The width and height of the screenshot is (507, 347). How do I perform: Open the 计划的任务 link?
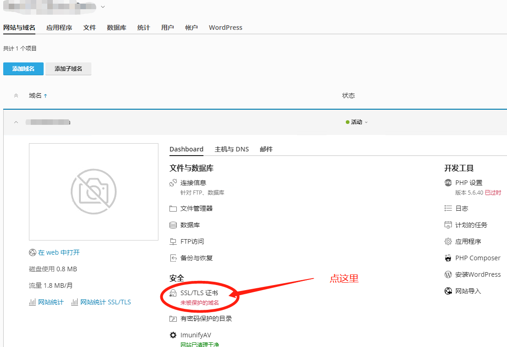(471, 225)
